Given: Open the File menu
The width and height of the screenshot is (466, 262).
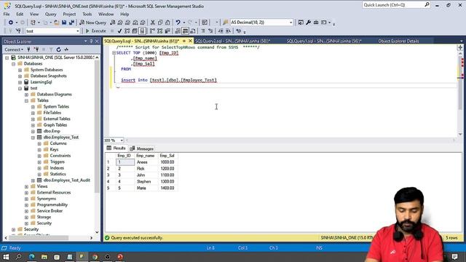Looking at the screenshot, I should click(x=7, y=14).
